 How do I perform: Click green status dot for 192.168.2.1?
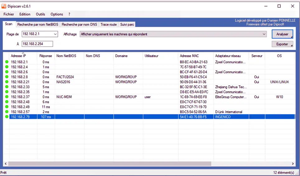coord(7,62)
